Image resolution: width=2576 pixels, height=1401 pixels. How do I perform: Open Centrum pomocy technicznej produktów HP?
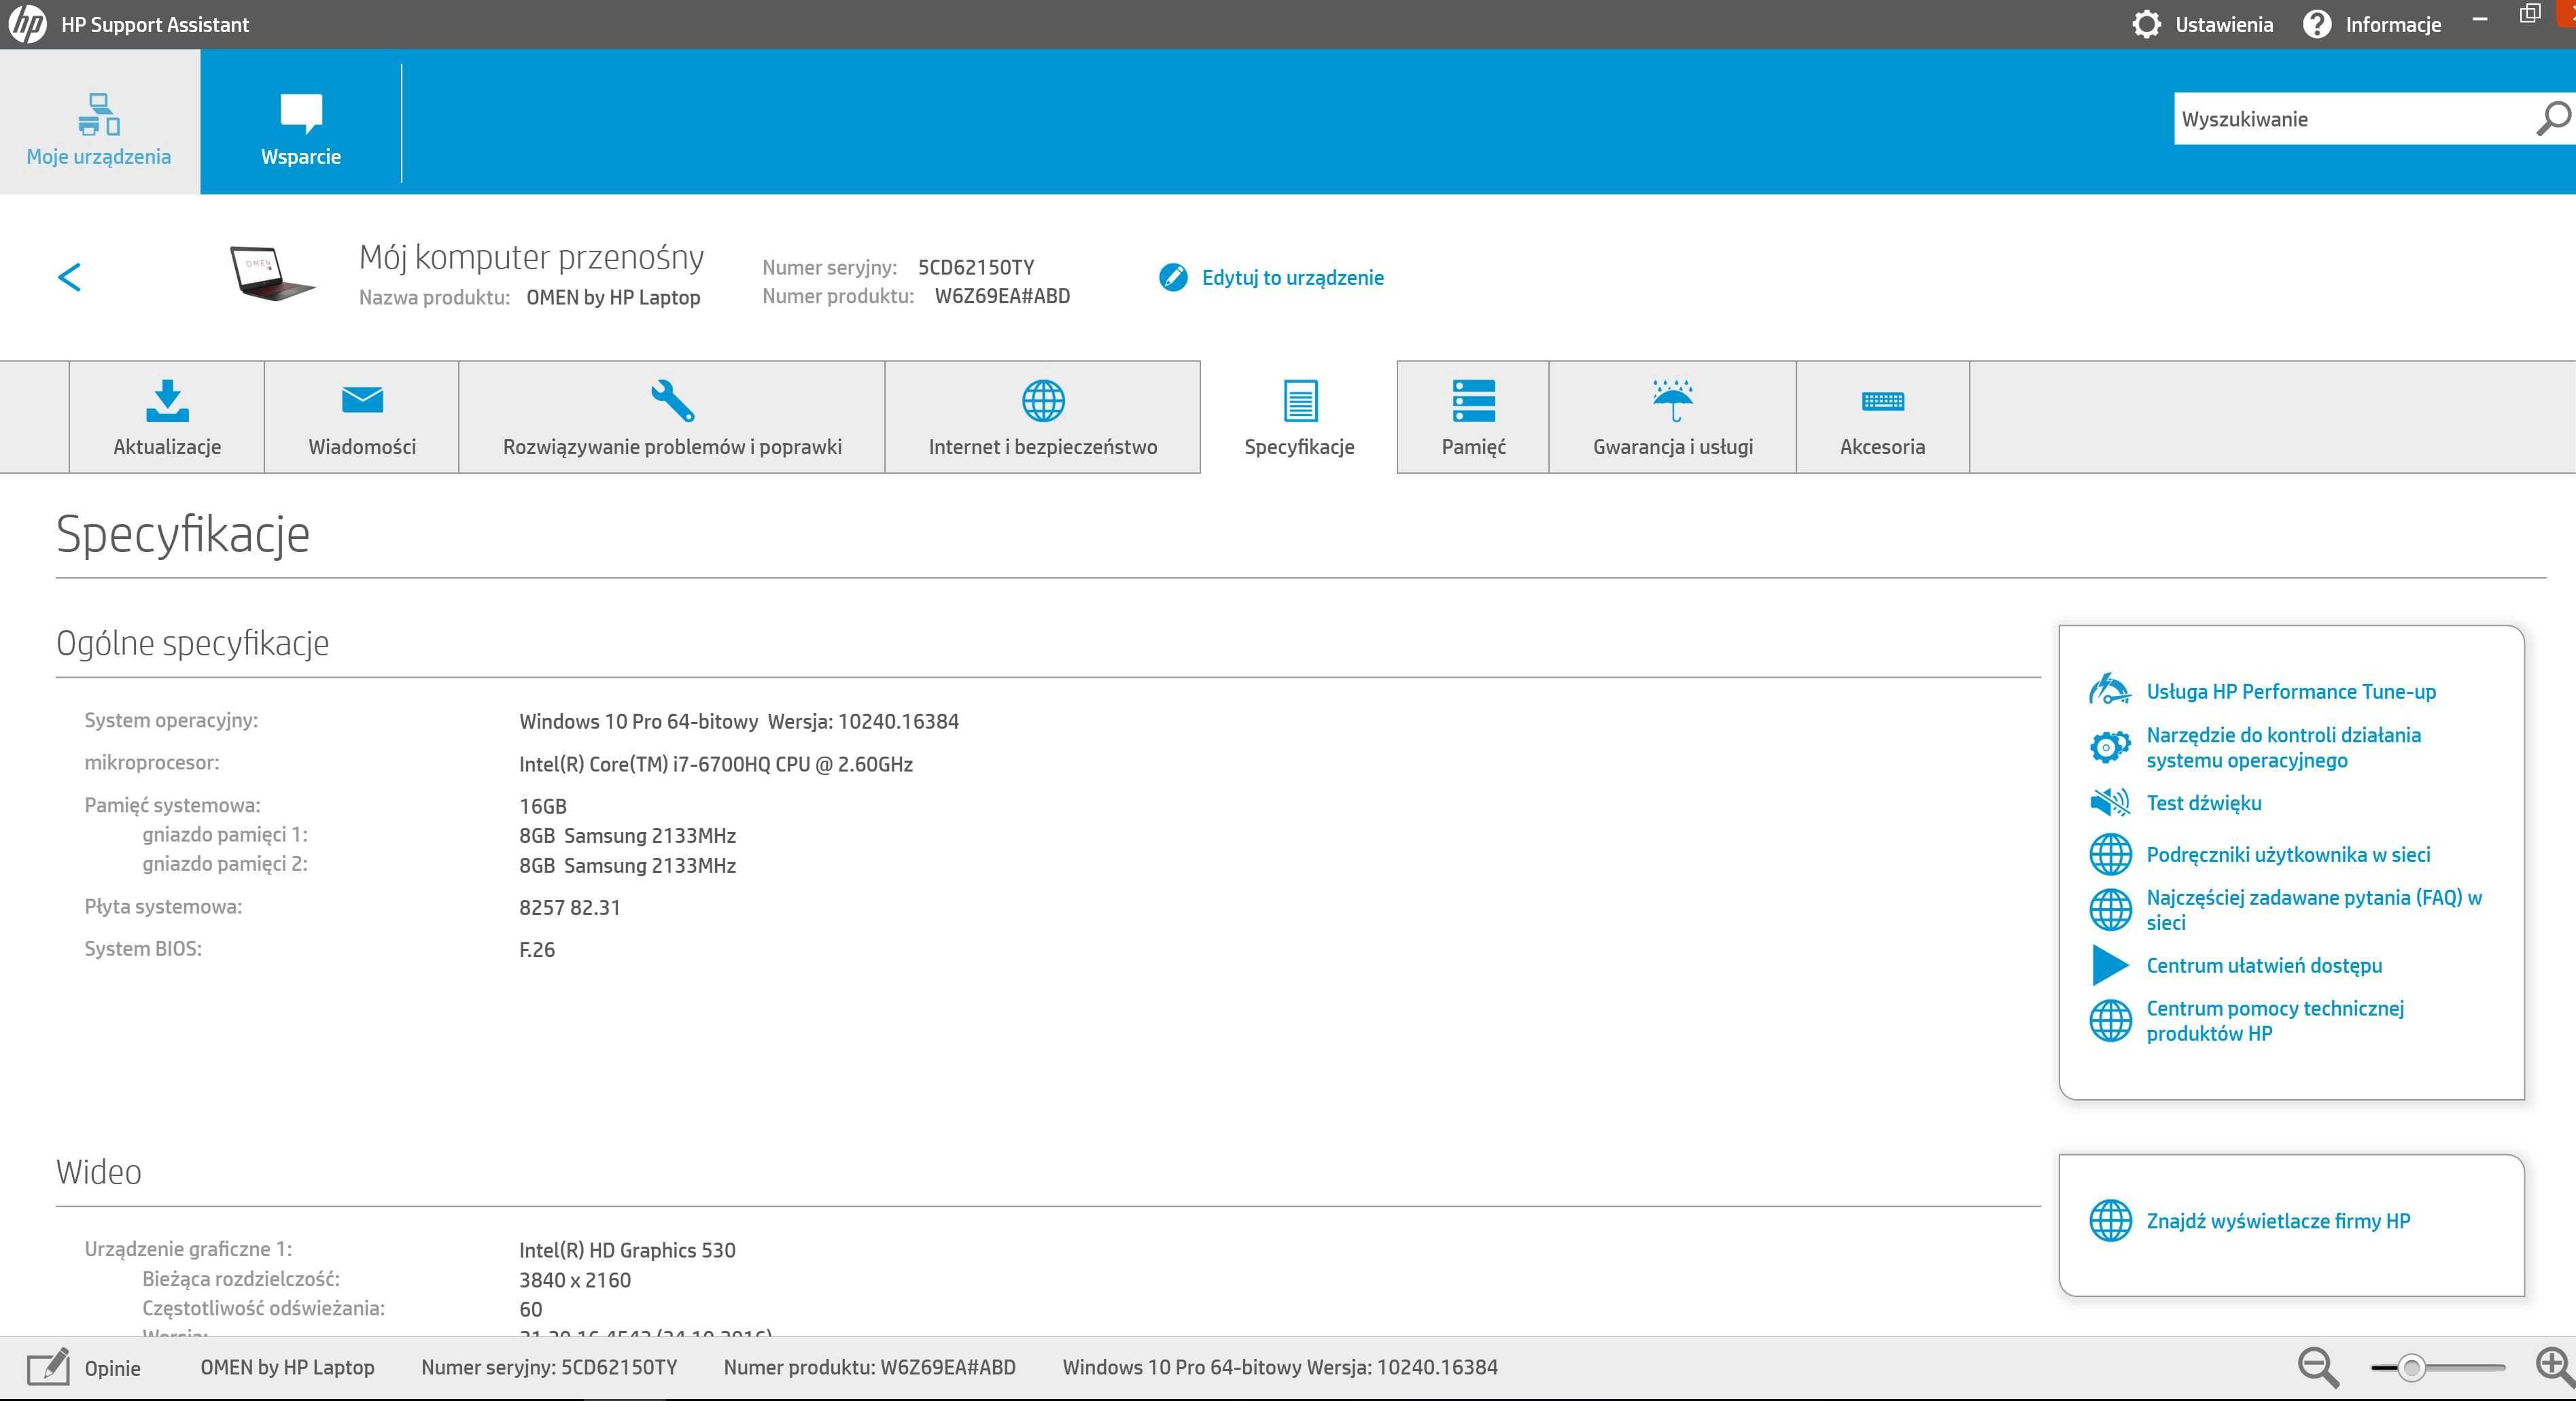point(2275,1021)
